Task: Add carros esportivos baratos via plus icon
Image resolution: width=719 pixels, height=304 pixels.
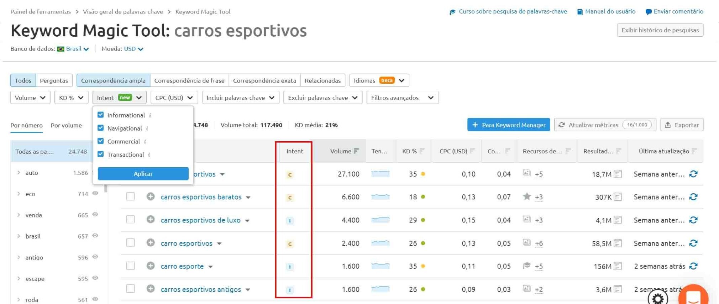Action: pyautogui.click(x=151, y=196)
